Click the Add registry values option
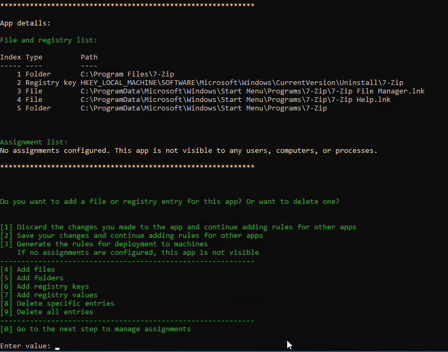This screenshot has width=448, height=352. [49, 295]
